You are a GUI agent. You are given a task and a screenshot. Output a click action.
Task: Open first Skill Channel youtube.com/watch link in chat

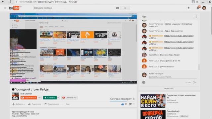[x=179, y=36]
